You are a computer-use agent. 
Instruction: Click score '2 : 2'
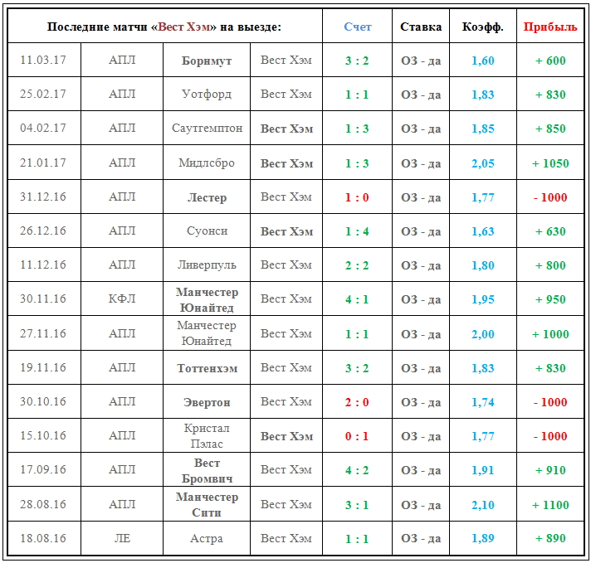[x=357, y=265]
